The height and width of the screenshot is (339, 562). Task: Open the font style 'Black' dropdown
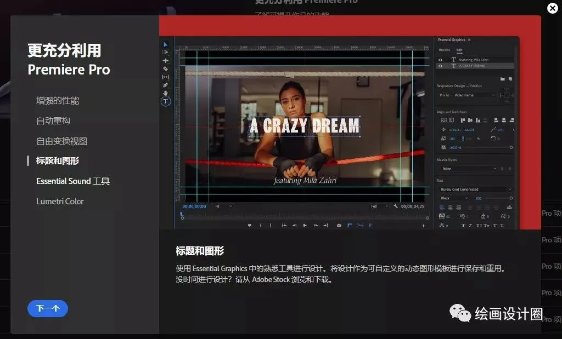pos(454,198)
